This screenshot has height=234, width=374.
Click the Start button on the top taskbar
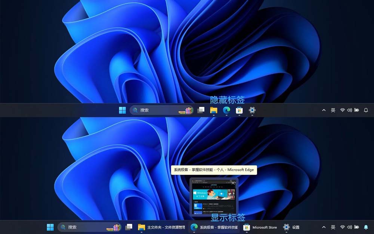click(122, 110)
